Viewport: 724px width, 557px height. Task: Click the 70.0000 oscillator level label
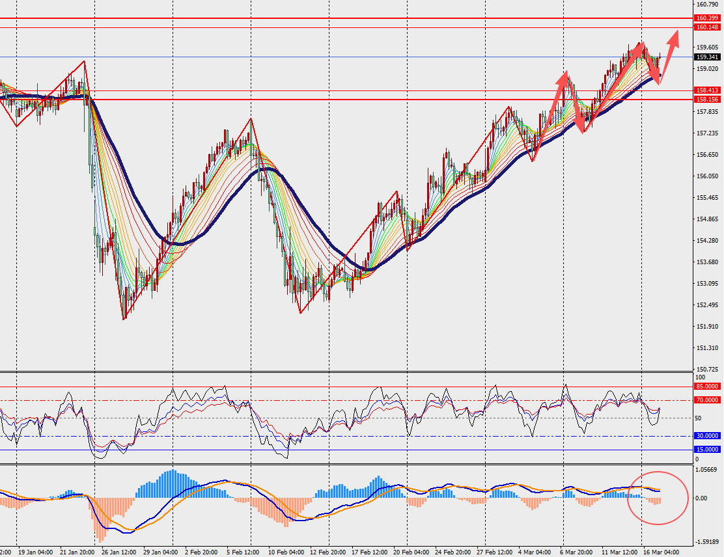pos(707,400)
